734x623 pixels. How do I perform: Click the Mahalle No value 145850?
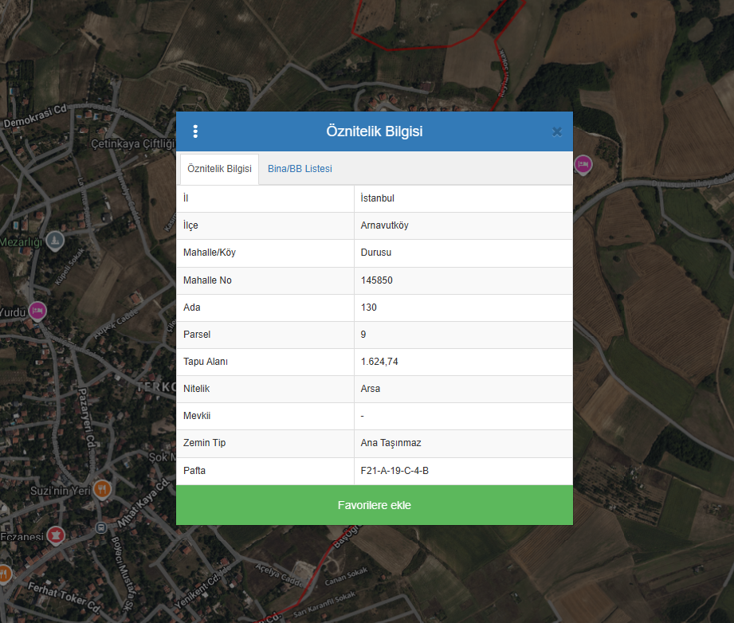(x=376, y=280)
